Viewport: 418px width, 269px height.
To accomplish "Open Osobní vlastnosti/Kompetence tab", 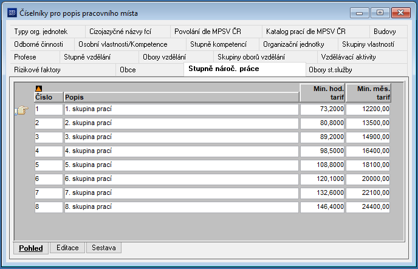I will point(130,44).
